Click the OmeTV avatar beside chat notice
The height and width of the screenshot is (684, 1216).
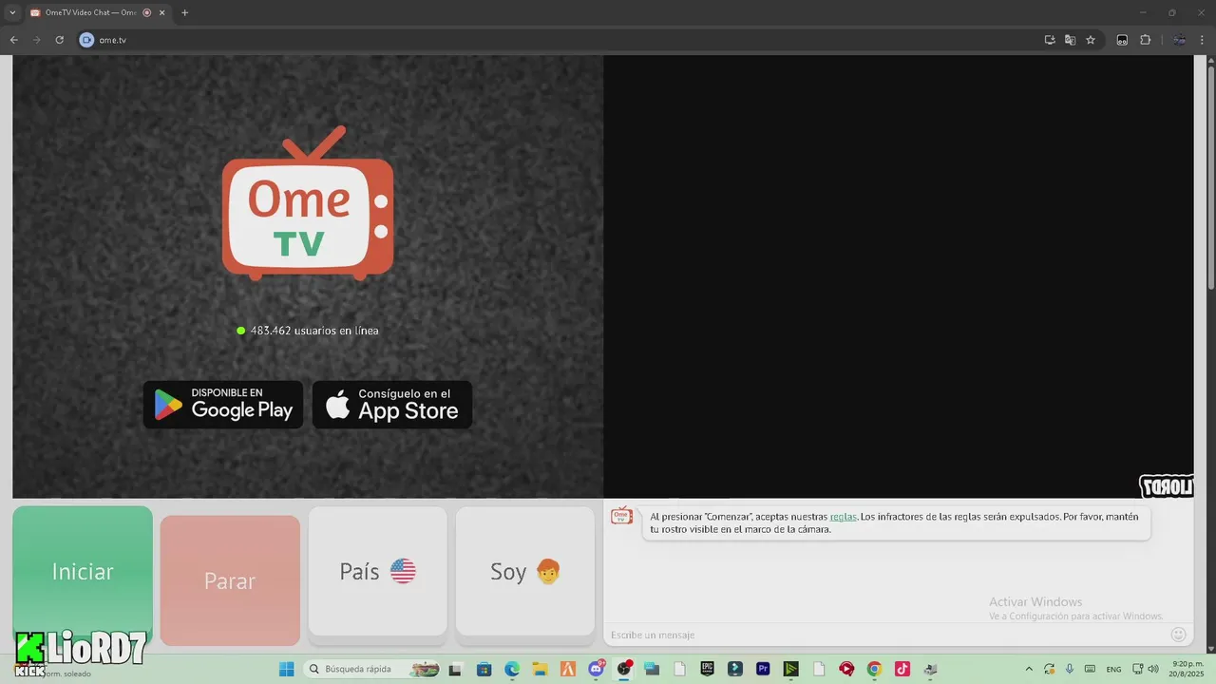[621, 516]
